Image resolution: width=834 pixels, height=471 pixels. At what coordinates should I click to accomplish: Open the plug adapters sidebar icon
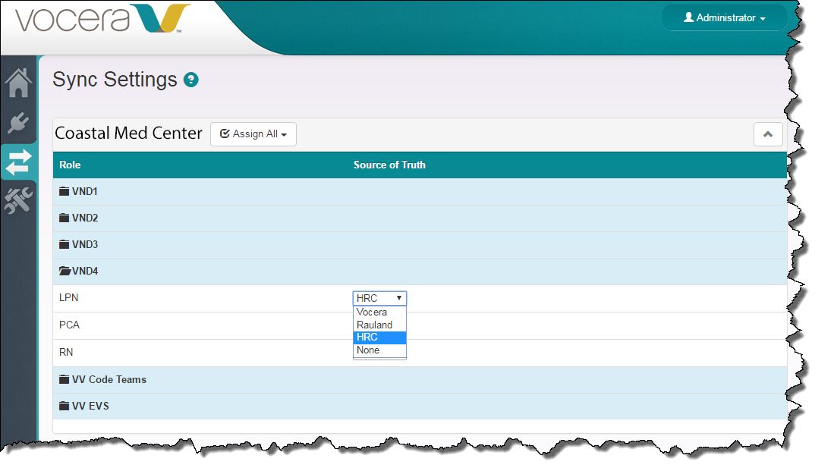(19, 123)
